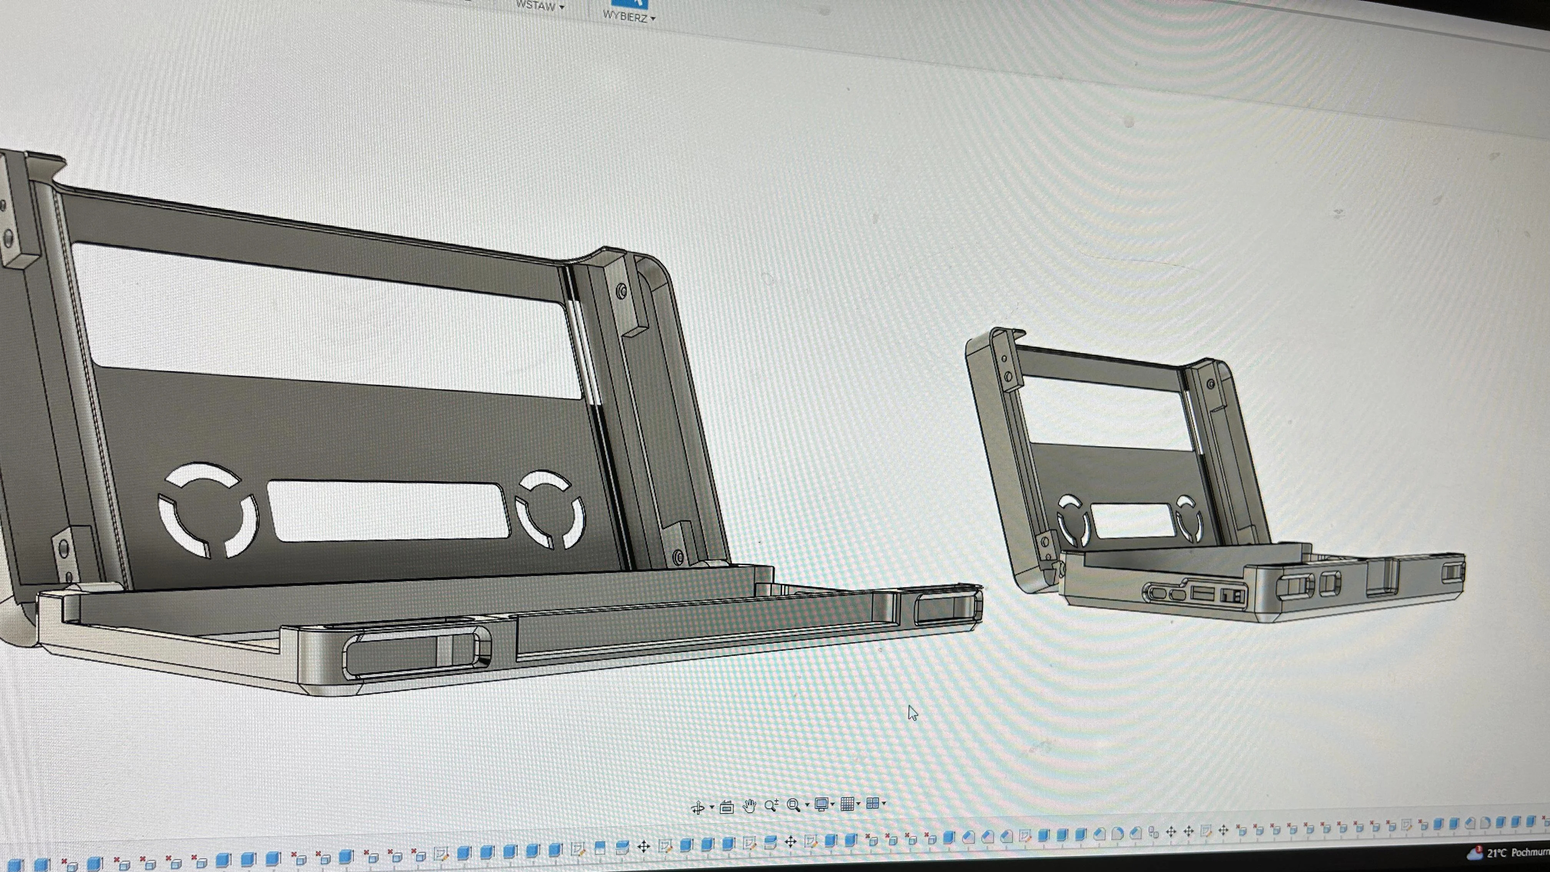The height and width of the screenshot is (872, 1550).
Task: Select the leftmost Move feature in timeline
Action: 643,847
